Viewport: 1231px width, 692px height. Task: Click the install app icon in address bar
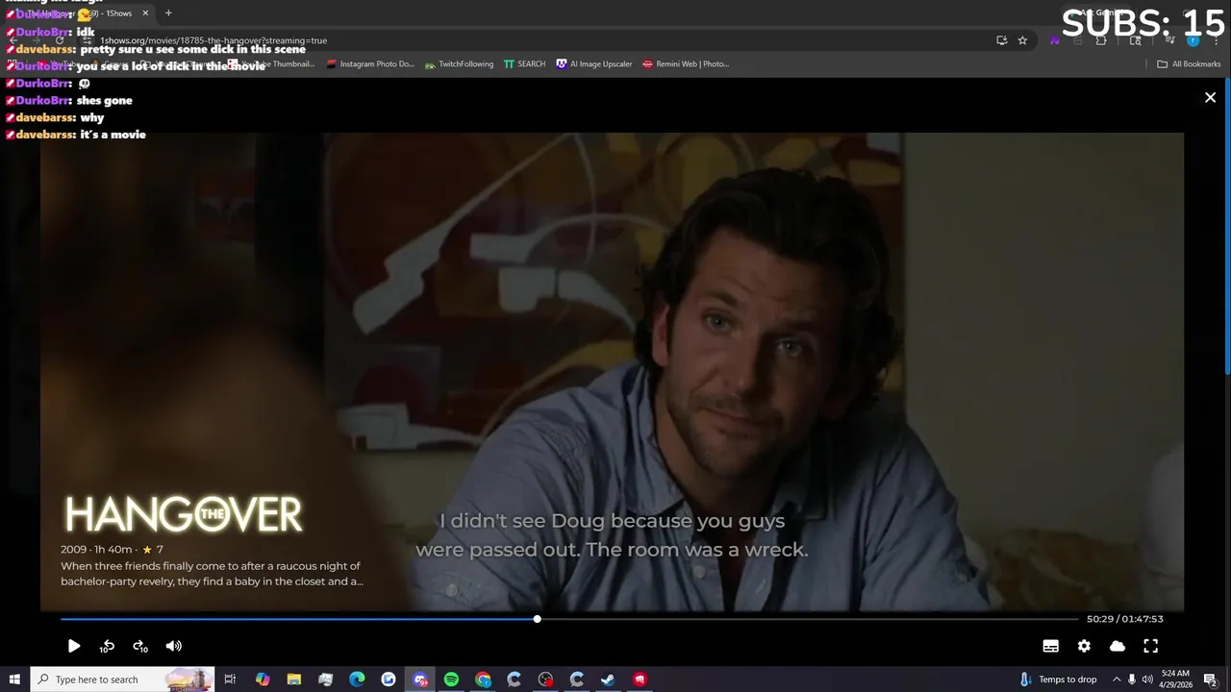1001,40
